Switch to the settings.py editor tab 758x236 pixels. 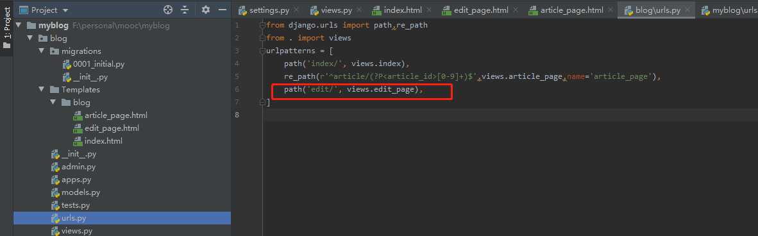269,10
